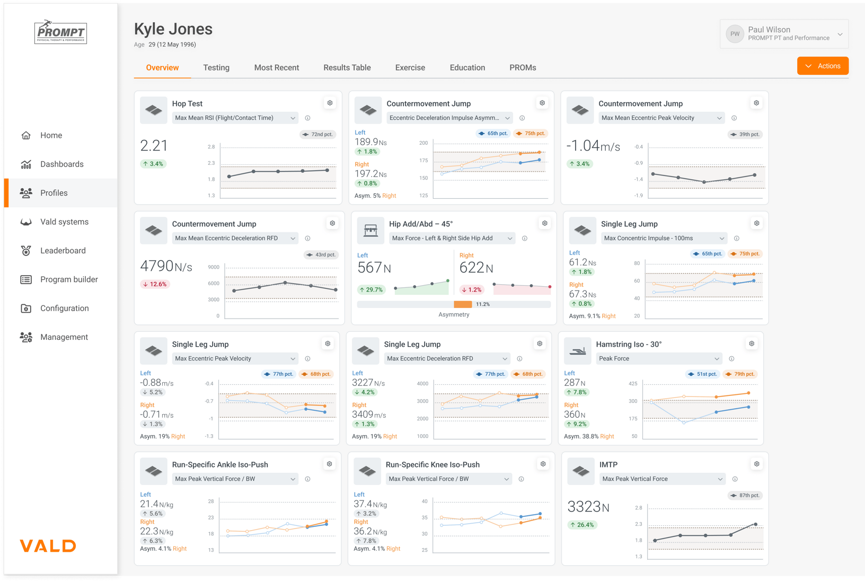Open gear on Hamstring Iso - 30° card
865x581 pixels.
[752, 344]
